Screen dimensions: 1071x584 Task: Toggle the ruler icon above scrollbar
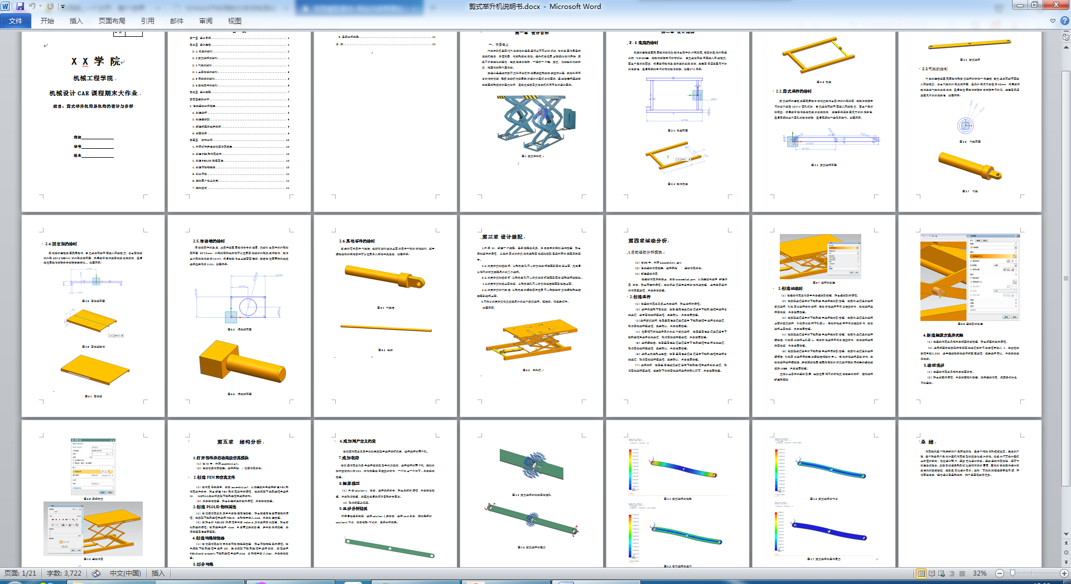coord(1066,37)
